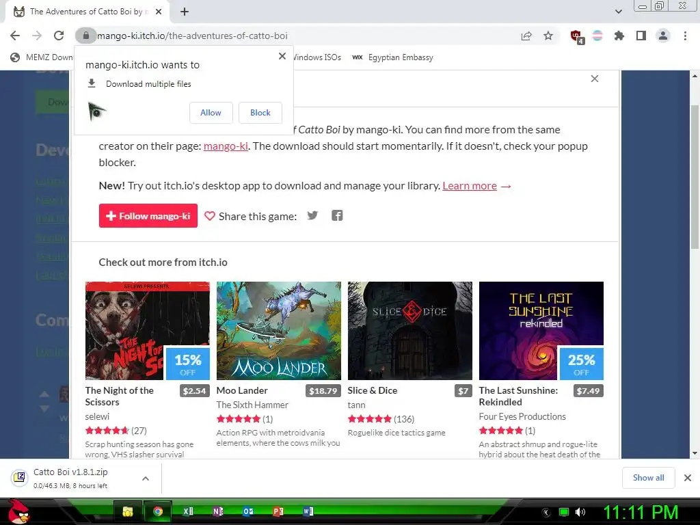Click the page vertical scrollbar thumb
This screenshot has width=700, height=525.
tap(695, 176)
